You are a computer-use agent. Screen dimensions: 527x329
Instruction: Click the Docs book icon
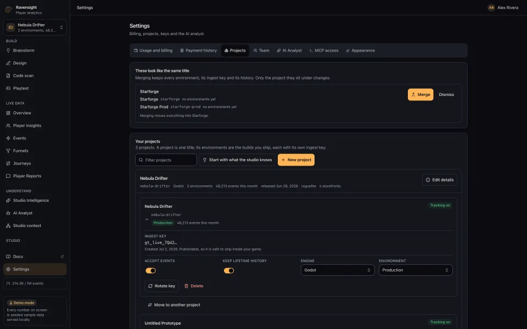(x=8, y=257)
